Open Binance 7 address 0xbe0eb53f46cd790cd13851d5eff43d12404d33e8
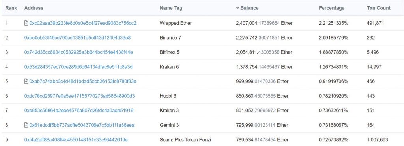The height and width of the screenshot is (146, 404). pyautogui.click(x=78, y=38)
